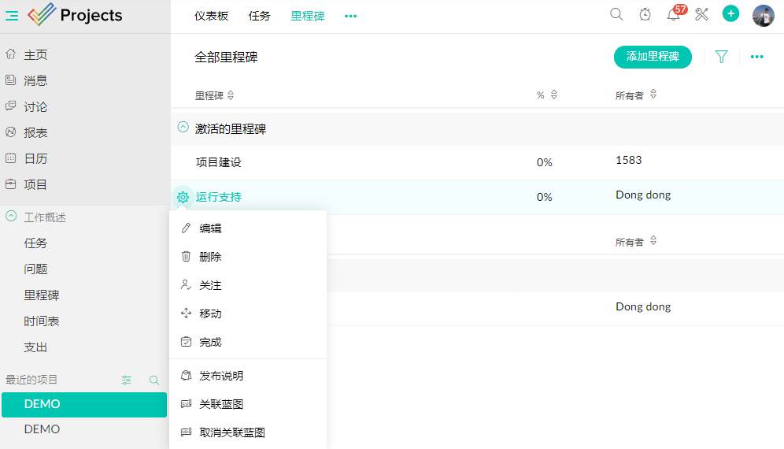This screenshot has height=449, width=784.
Task: Open 里程碑 under 工作概述
Action: [42, 295]
